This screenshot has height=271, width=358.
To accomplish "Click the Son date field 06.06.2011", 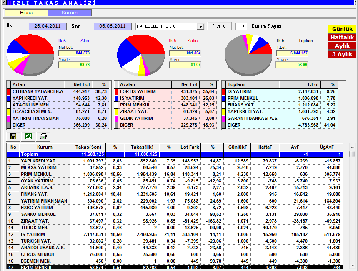I will [113, 26].
